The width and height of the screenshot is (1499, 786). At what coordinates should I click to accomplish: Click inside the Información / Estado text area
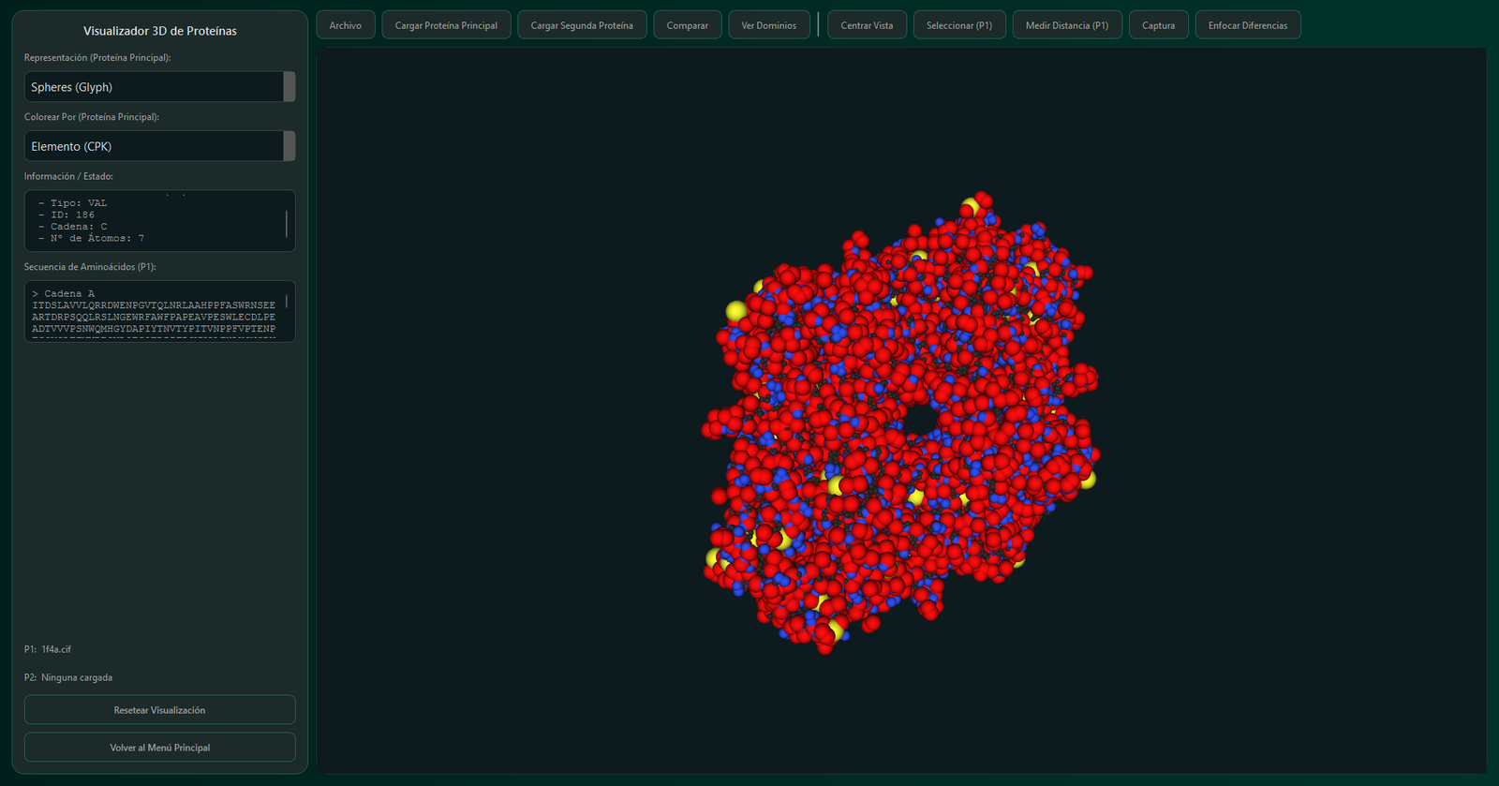155,221
